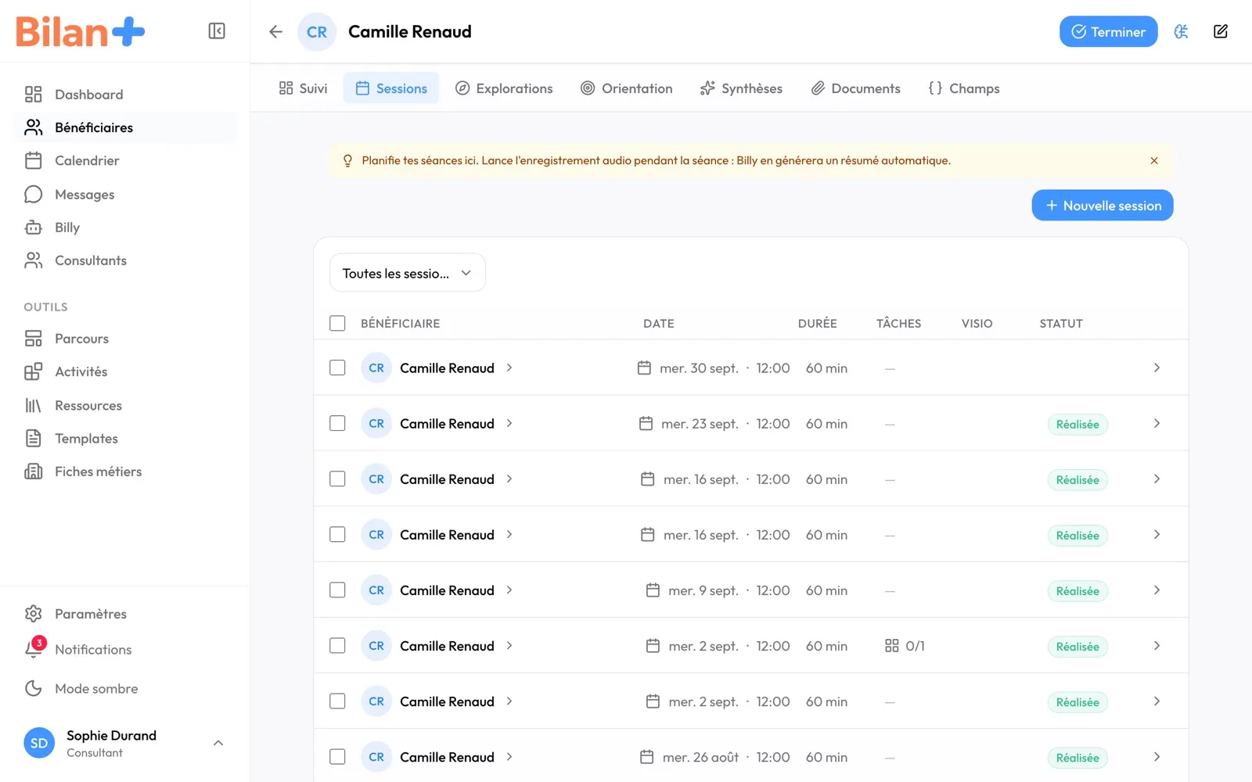Click the Terminer button
Image resolution: width=1252 pixels, height=782 pixels.
[x=1108, y=31]
